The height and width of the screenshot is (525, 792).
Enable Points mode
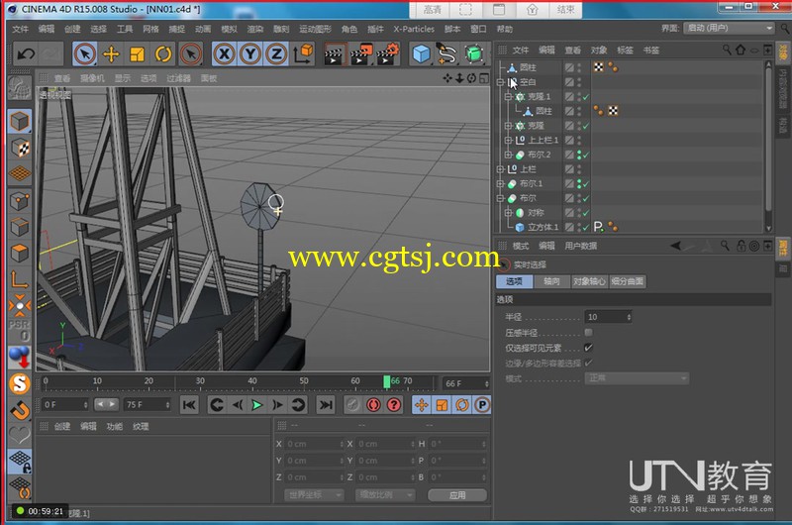click(20, 201)
